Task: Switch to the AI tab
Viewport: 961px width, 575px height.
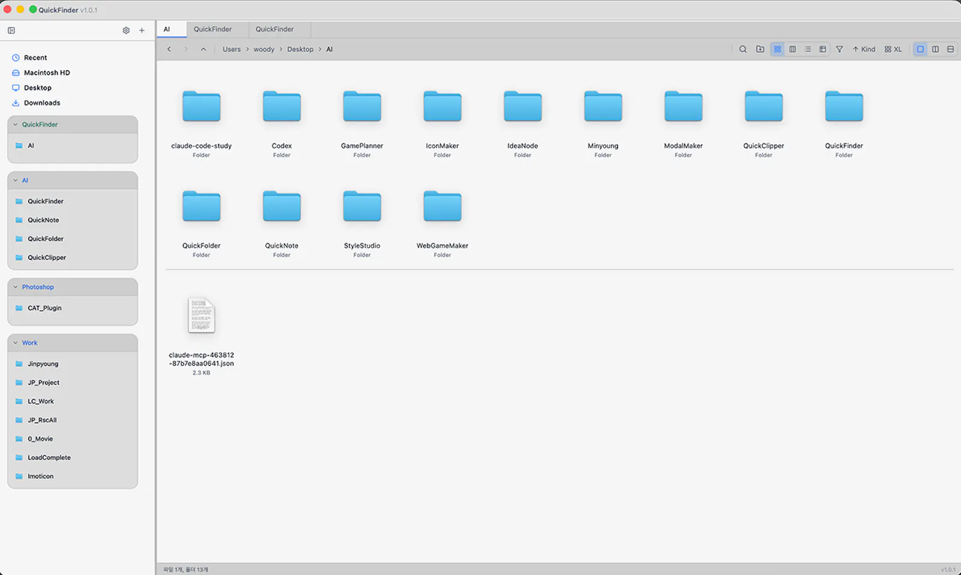Action: [x=172, y=29]
